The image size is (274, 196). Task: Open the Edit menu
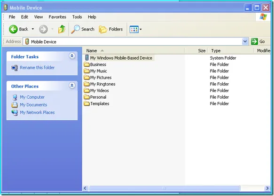pos(24,17)
